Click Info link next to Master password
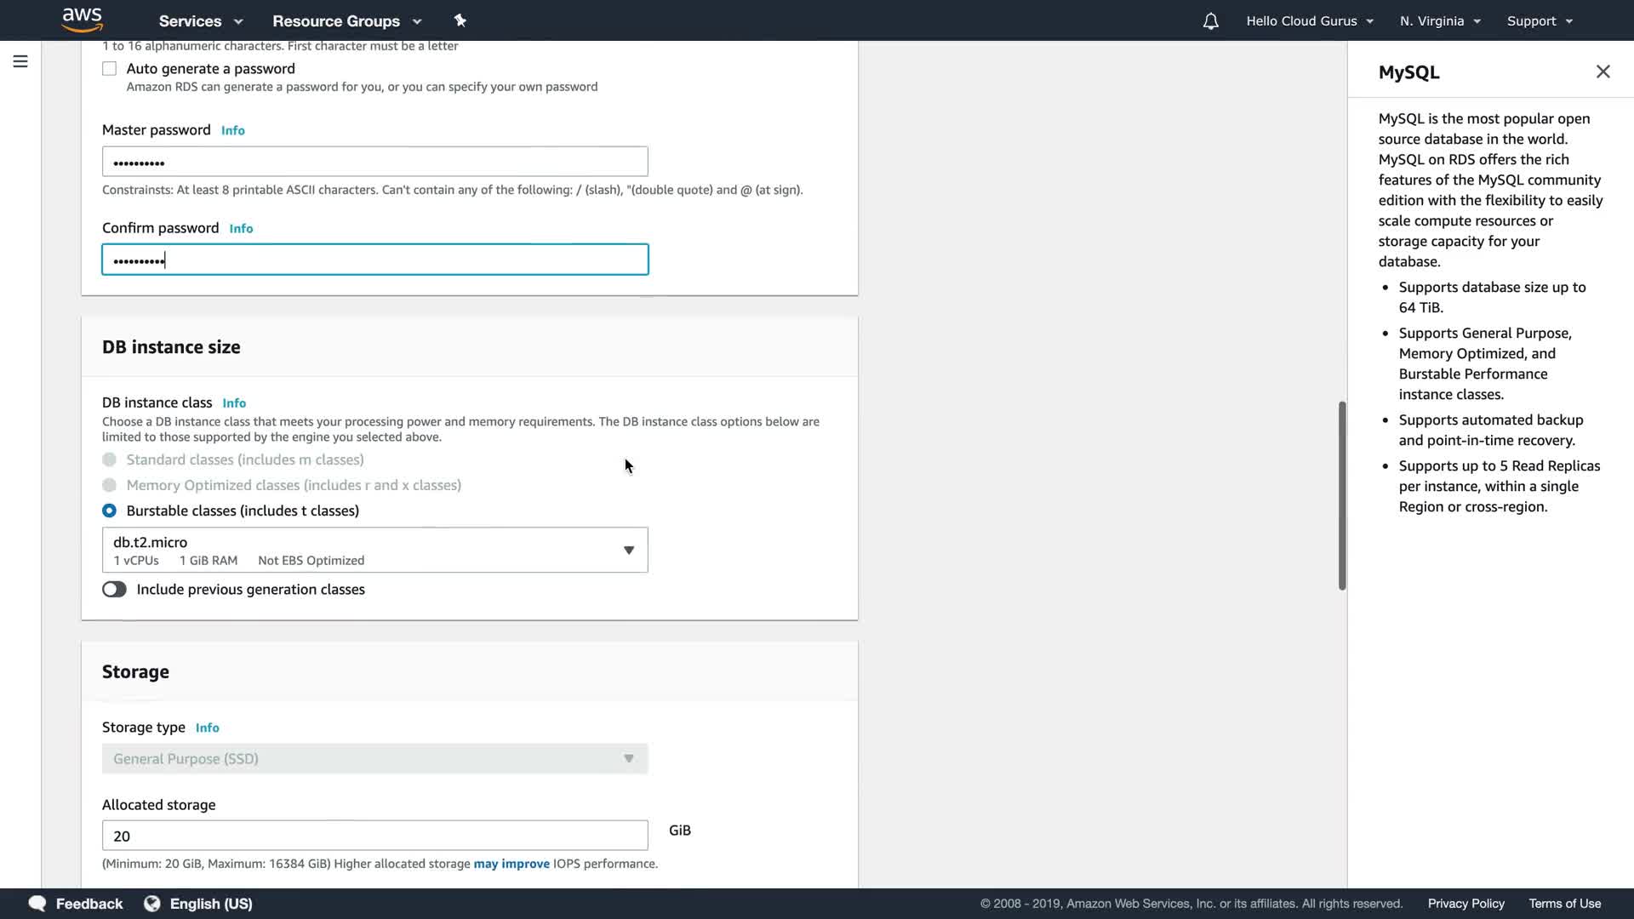Screen dimensions: 1634x919 click(232, 130)
